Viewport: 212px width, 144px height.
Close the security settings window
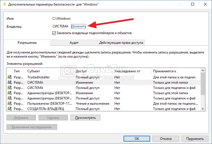(205, 4)
